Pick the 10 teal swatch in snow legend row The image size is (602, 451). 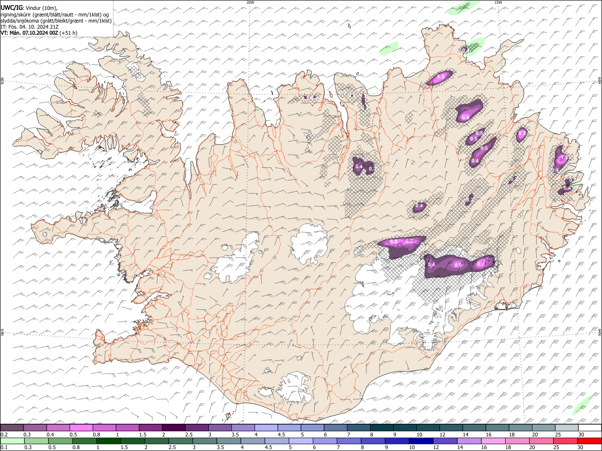(x=428, y=428)
